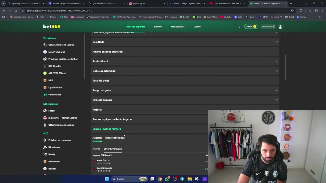
Task: Expand Total de goles market
Action: pos(185,81)
